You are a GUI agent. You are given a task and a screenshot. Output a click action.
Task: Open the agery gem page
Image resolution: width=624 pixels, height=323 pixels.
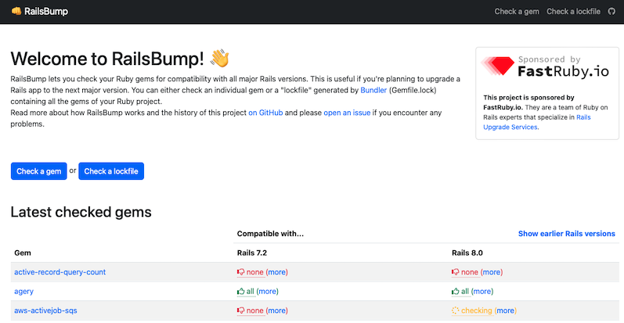click(23, 291)
